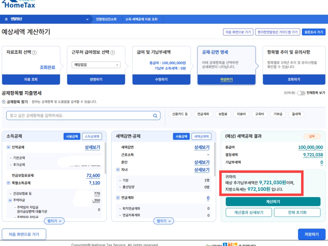The height and width of the screenshot is (246, 328).
Task: Click the 전체 초기화 button
Action: tap(297, 213)
